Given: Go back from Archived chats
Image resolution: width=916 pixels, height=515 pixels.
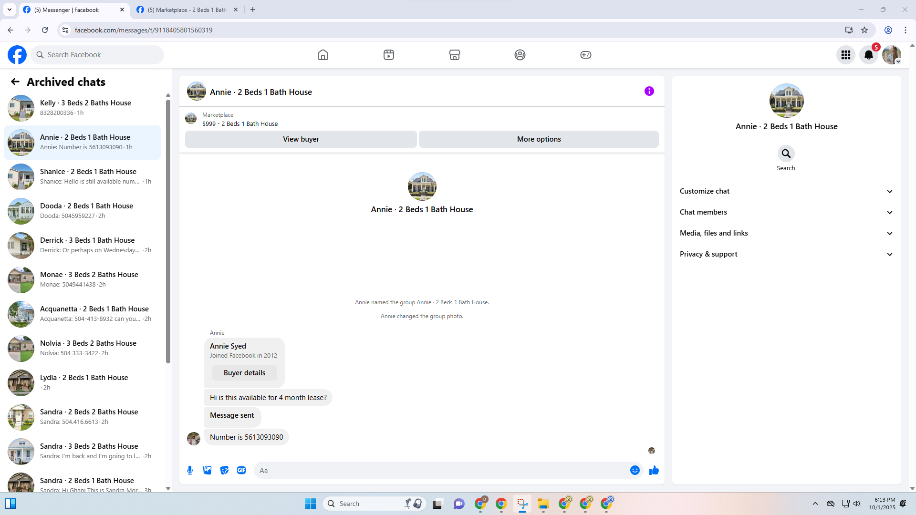Looking at the screenshot, I should 15,82.
